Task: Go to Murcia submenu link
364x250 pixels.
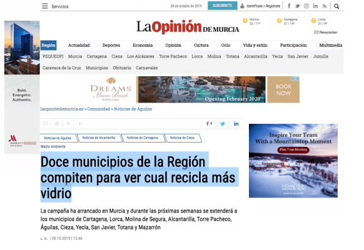Action: pyautogui.click(x=75, y=56)
